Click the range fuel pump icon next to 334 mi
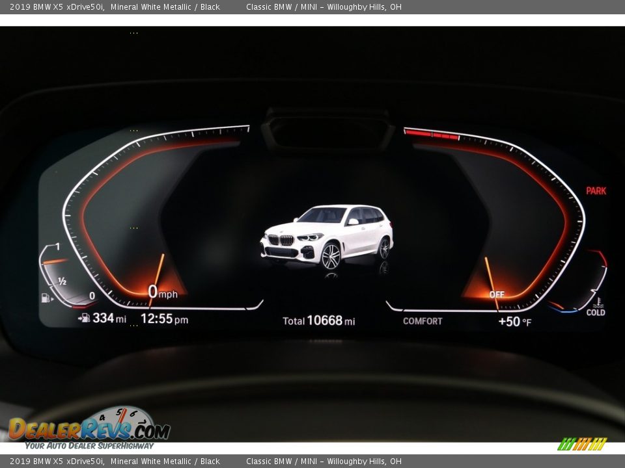625x468 pixels. tap(84, 318)
